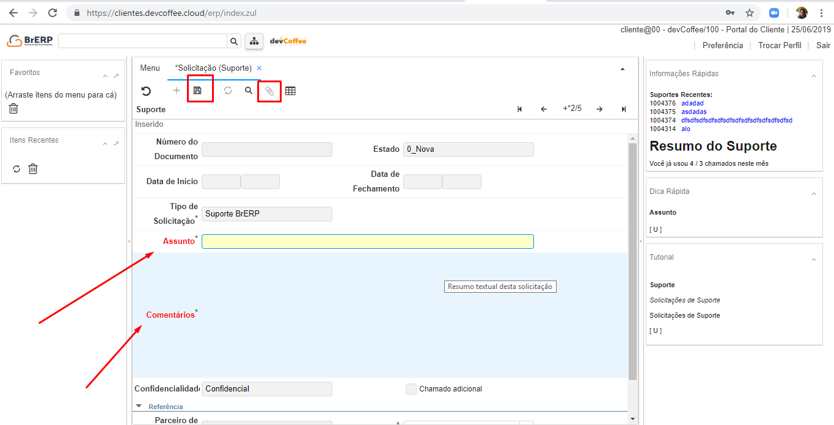Collapse the Referência section
The width and height of the screenshot is (834, 425).
[x=139, y=406]
